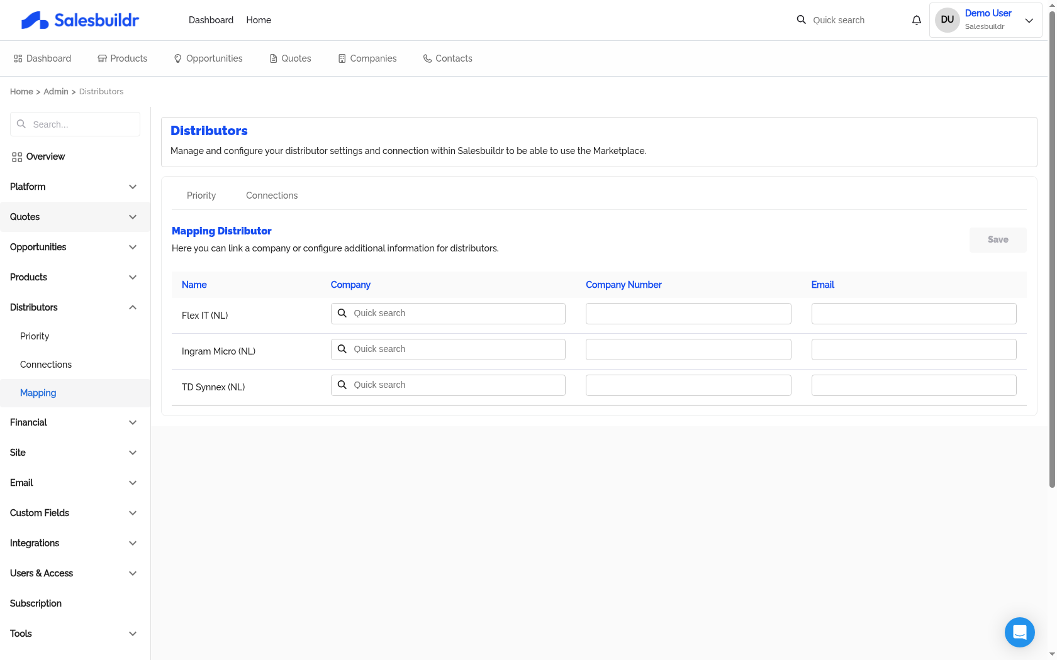This screenshot has height=660, width=1057.
Task: Open the chat support bubble
Action: click(1020, 632)
